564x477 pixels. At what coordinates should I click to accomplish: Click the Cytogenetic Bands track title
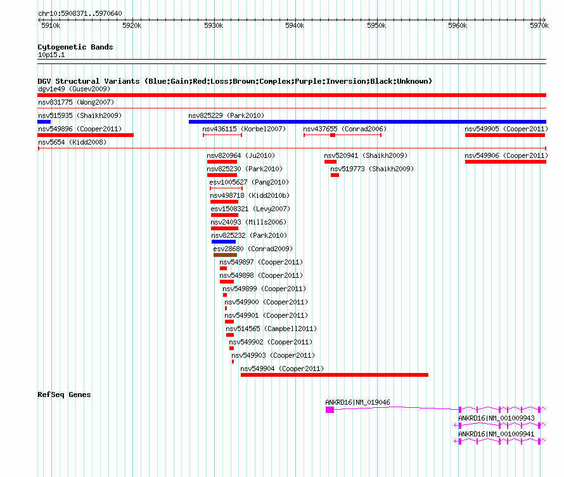coord(75,47)
